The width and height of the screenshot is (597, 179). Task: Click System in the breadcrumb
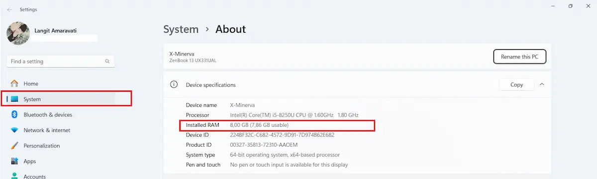181,29
